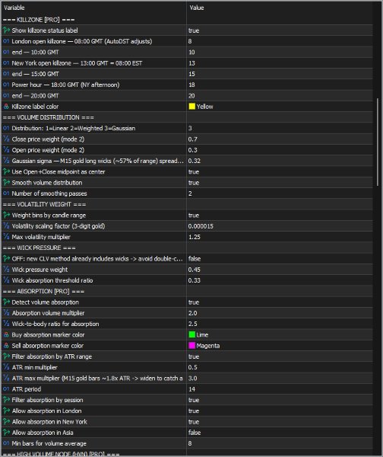The image size is (383, 457).
Task: Click the value 0.000015 of Volatility scaling factor
Action: pyautogui.click(x=201, y=226)
